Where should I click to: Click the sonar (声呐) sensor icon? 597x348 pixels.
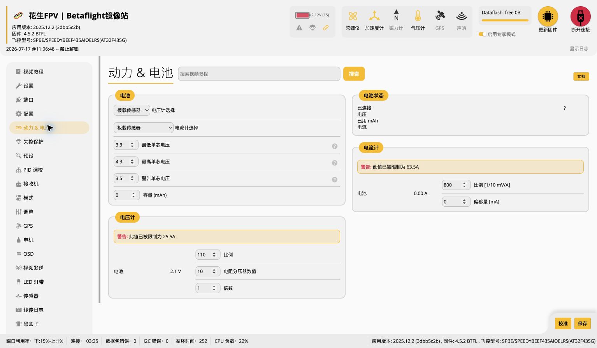pyautogui.click(x=462, y=16)
